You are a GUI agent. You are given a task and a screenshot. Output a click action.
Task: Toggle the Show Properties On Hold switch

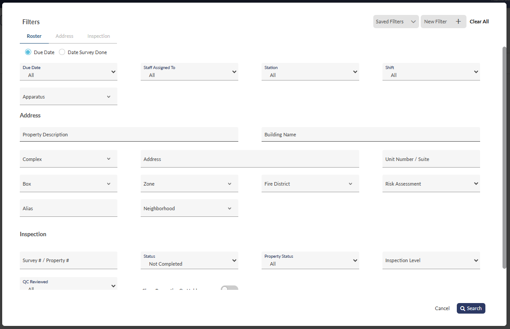pyautogui.click(x=229, y=289)
